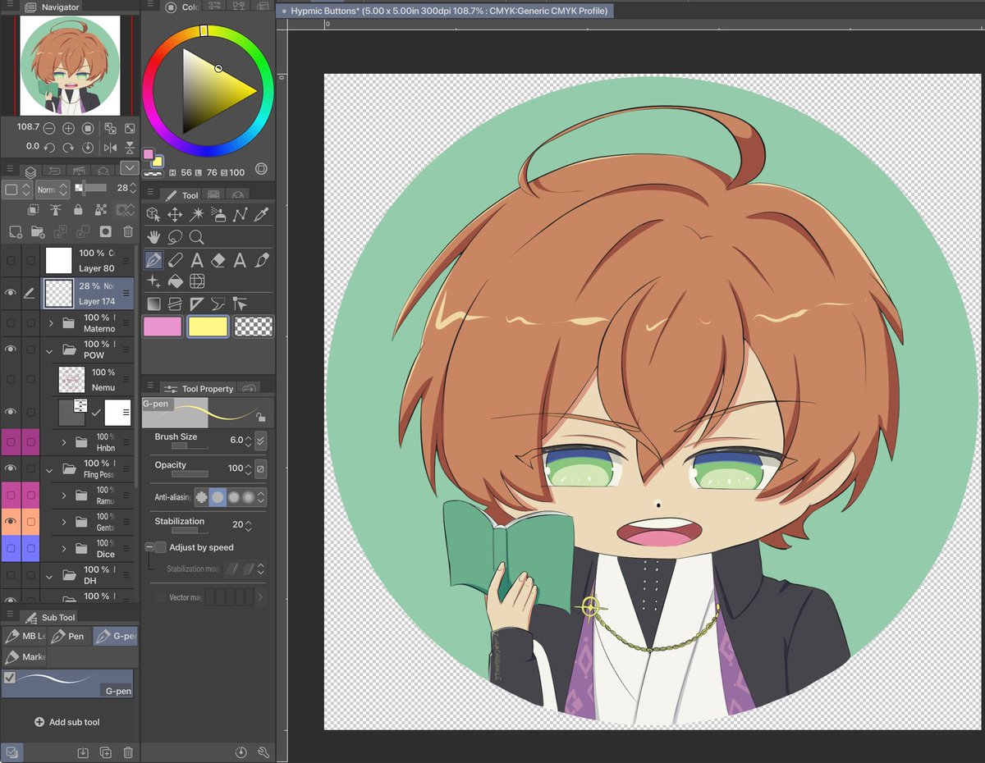Select the Pencil tool
Image resolution: width=985 pixels, height=763 pixels.
tap(175, 260)
